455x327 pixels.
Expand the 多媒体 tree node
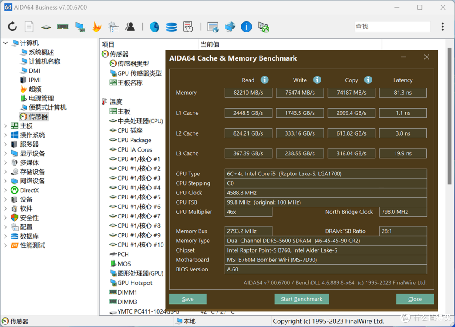pos(5,162)
